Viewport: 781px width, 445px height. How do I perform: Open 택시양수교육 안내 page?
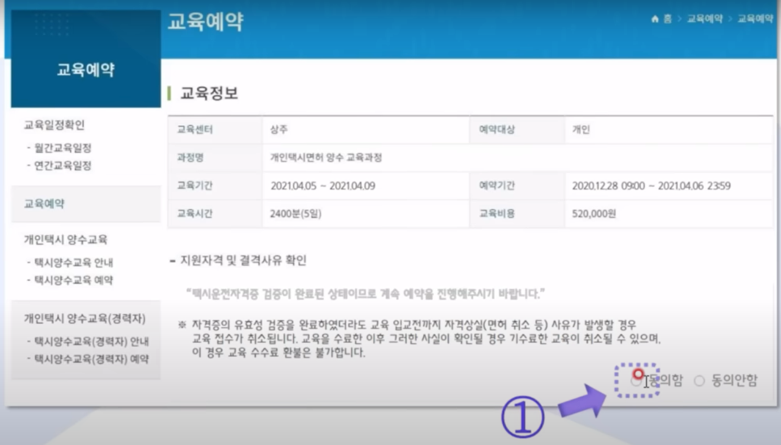(x=62, y=263)
